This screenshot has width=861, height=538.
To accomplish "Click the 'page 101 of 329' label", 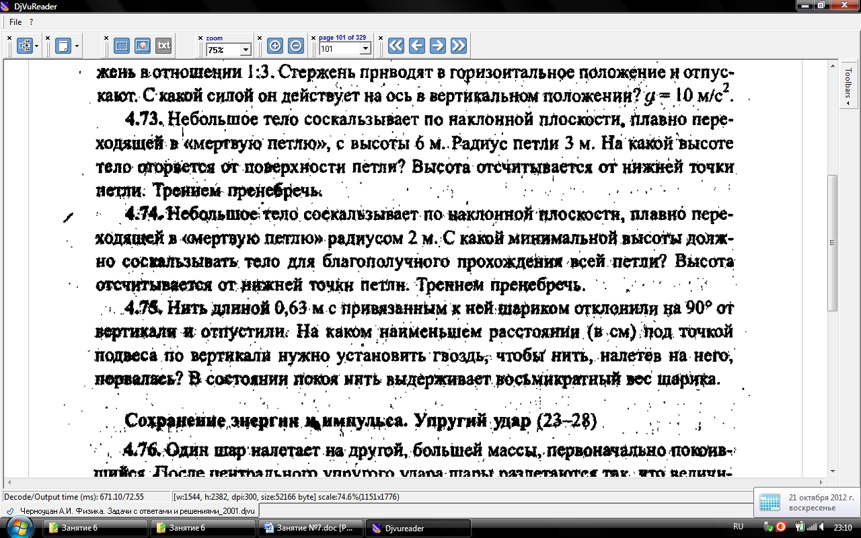I will [x=342, y=38].
